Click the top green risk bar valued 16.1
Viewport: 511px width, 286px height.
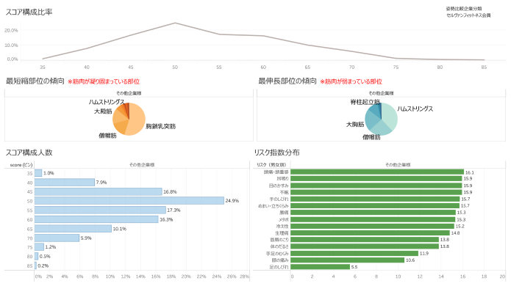(x=377, y=172)
